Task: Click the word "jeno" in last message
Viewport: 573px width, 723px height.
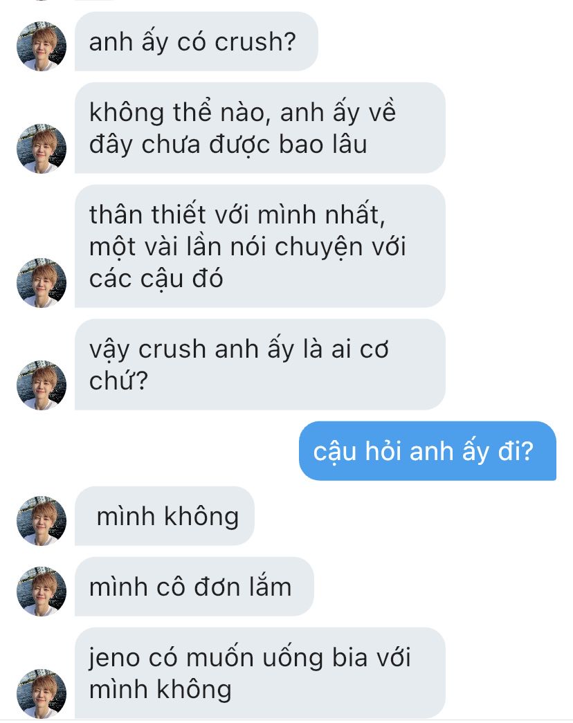Action: [113, 658]
